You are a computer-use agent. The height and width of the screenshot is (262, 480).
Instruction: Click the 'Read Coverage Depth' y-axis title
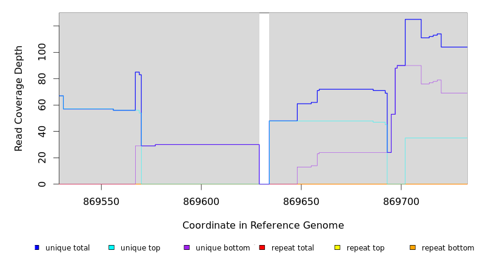[19, 98]
